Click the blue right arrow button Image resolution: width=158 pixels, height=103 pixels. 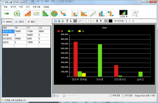tap(133, 21)
